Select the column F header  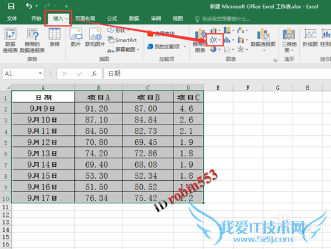[x=248, y=87]
